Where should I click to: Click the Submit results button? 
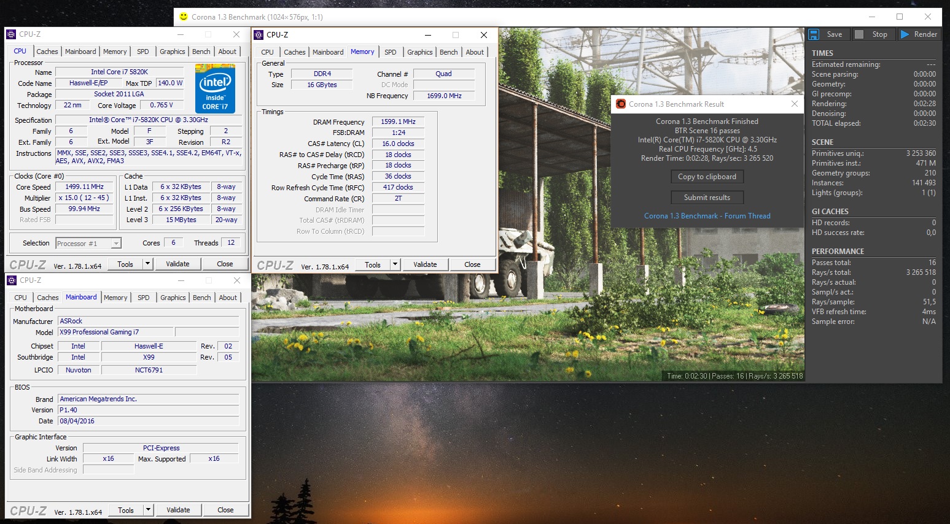coord(707,198)
